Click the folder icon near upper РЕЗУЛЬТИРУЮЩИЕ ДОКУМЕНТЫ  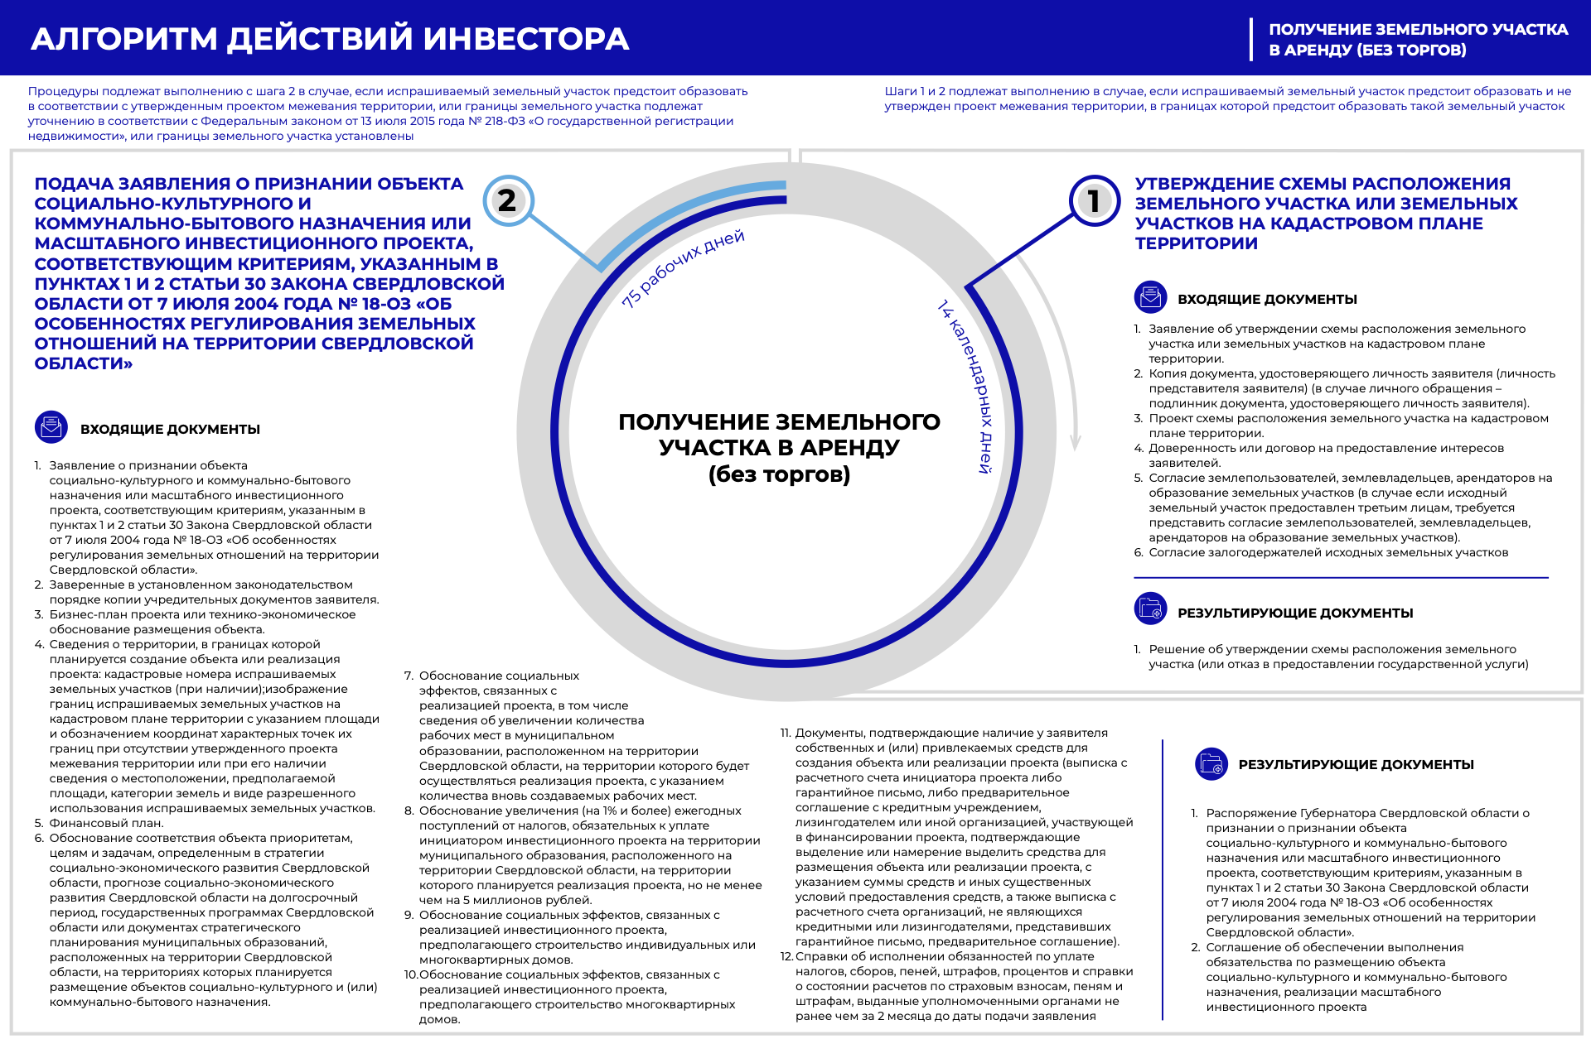point(1150,609)
